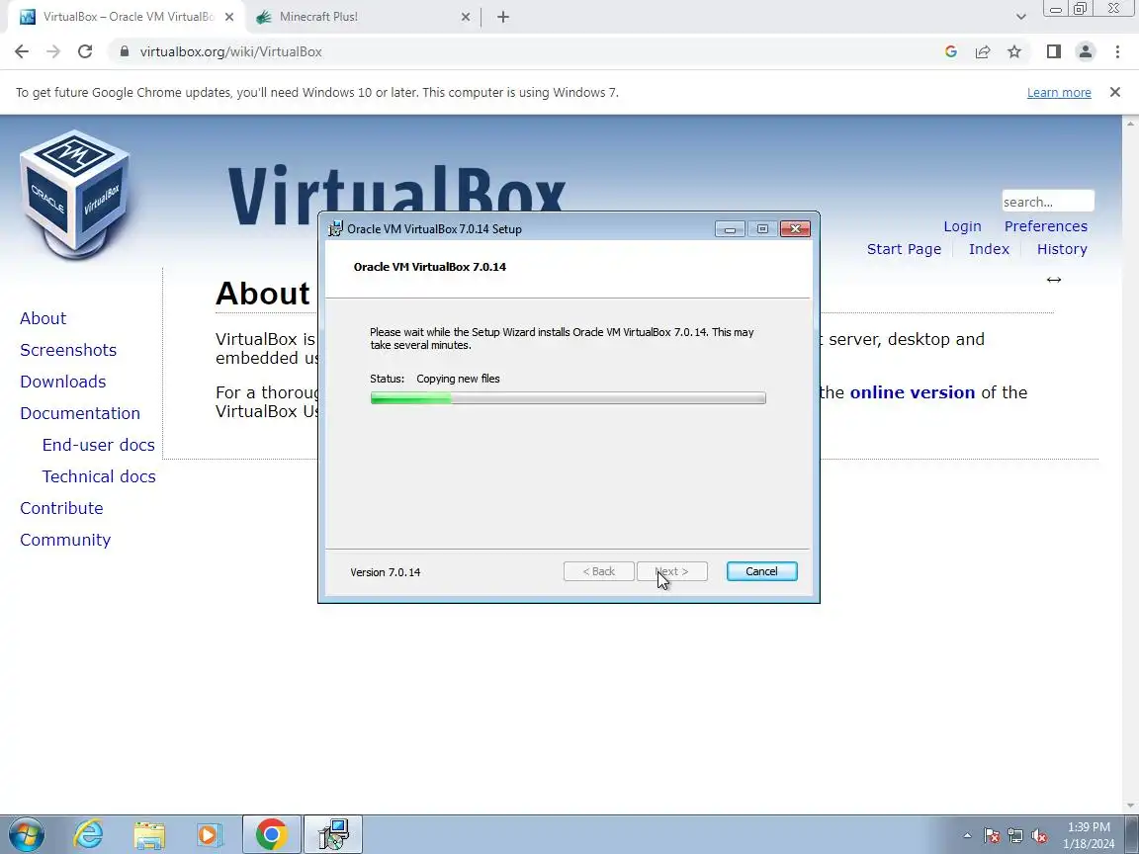Go to Start Page

pos(904,249)
